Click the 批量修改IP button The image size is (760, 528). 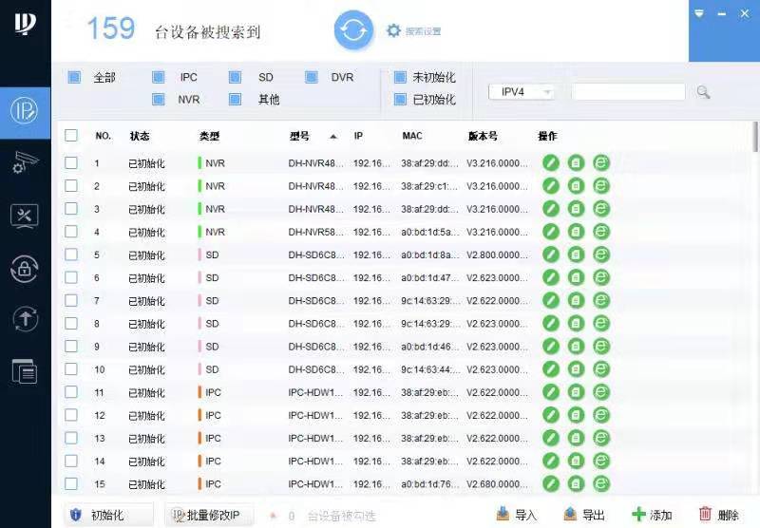tap(210, 515)
